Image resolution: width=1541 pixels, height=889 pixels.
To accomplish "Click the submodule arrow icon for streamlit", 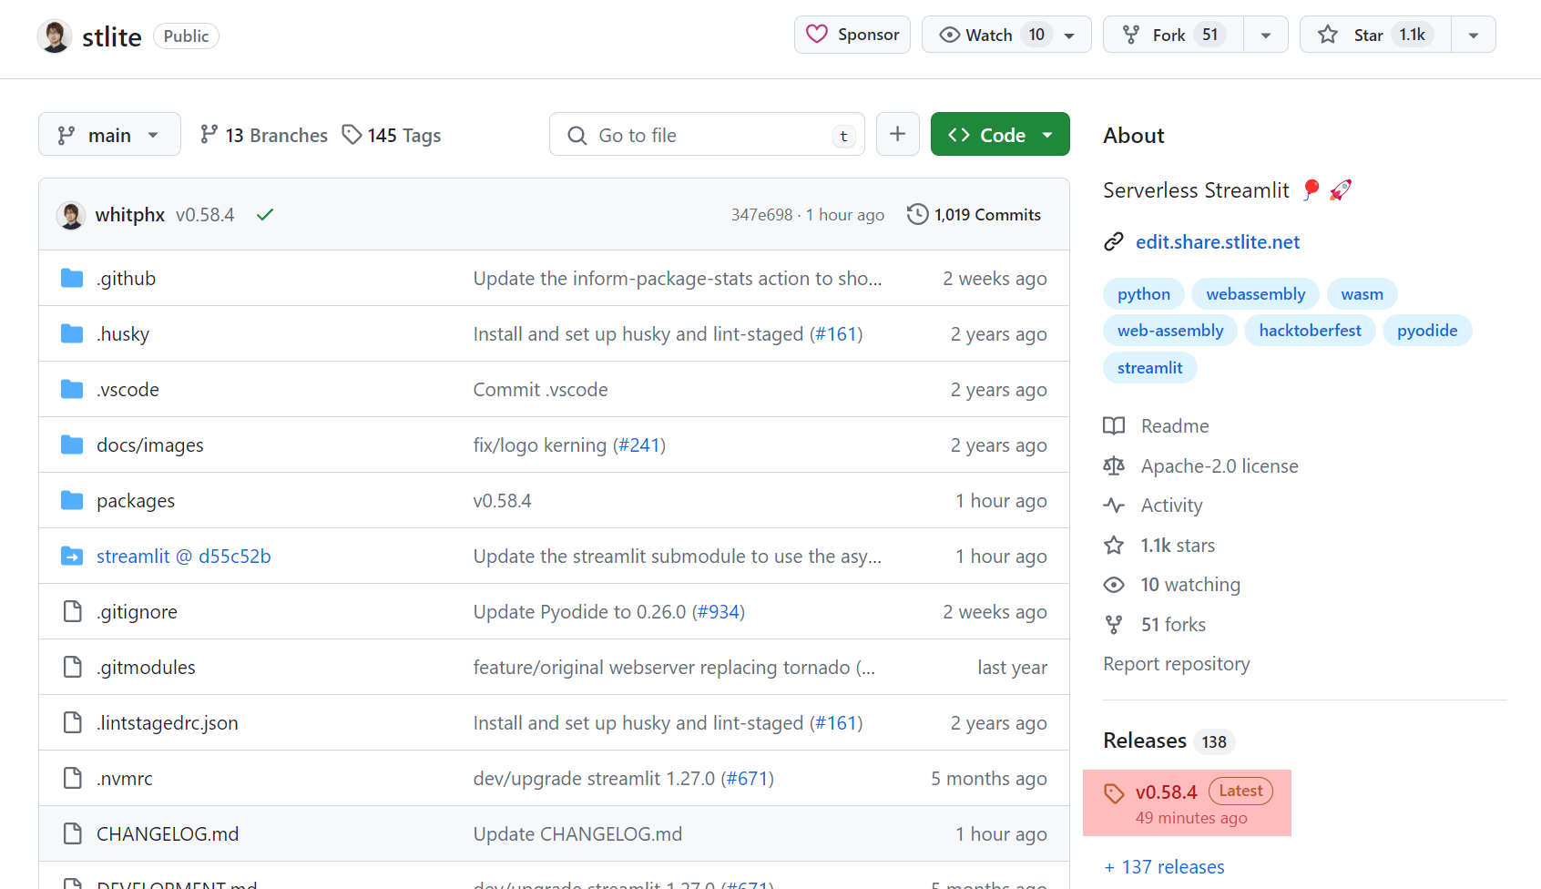I will coord(71,556).
